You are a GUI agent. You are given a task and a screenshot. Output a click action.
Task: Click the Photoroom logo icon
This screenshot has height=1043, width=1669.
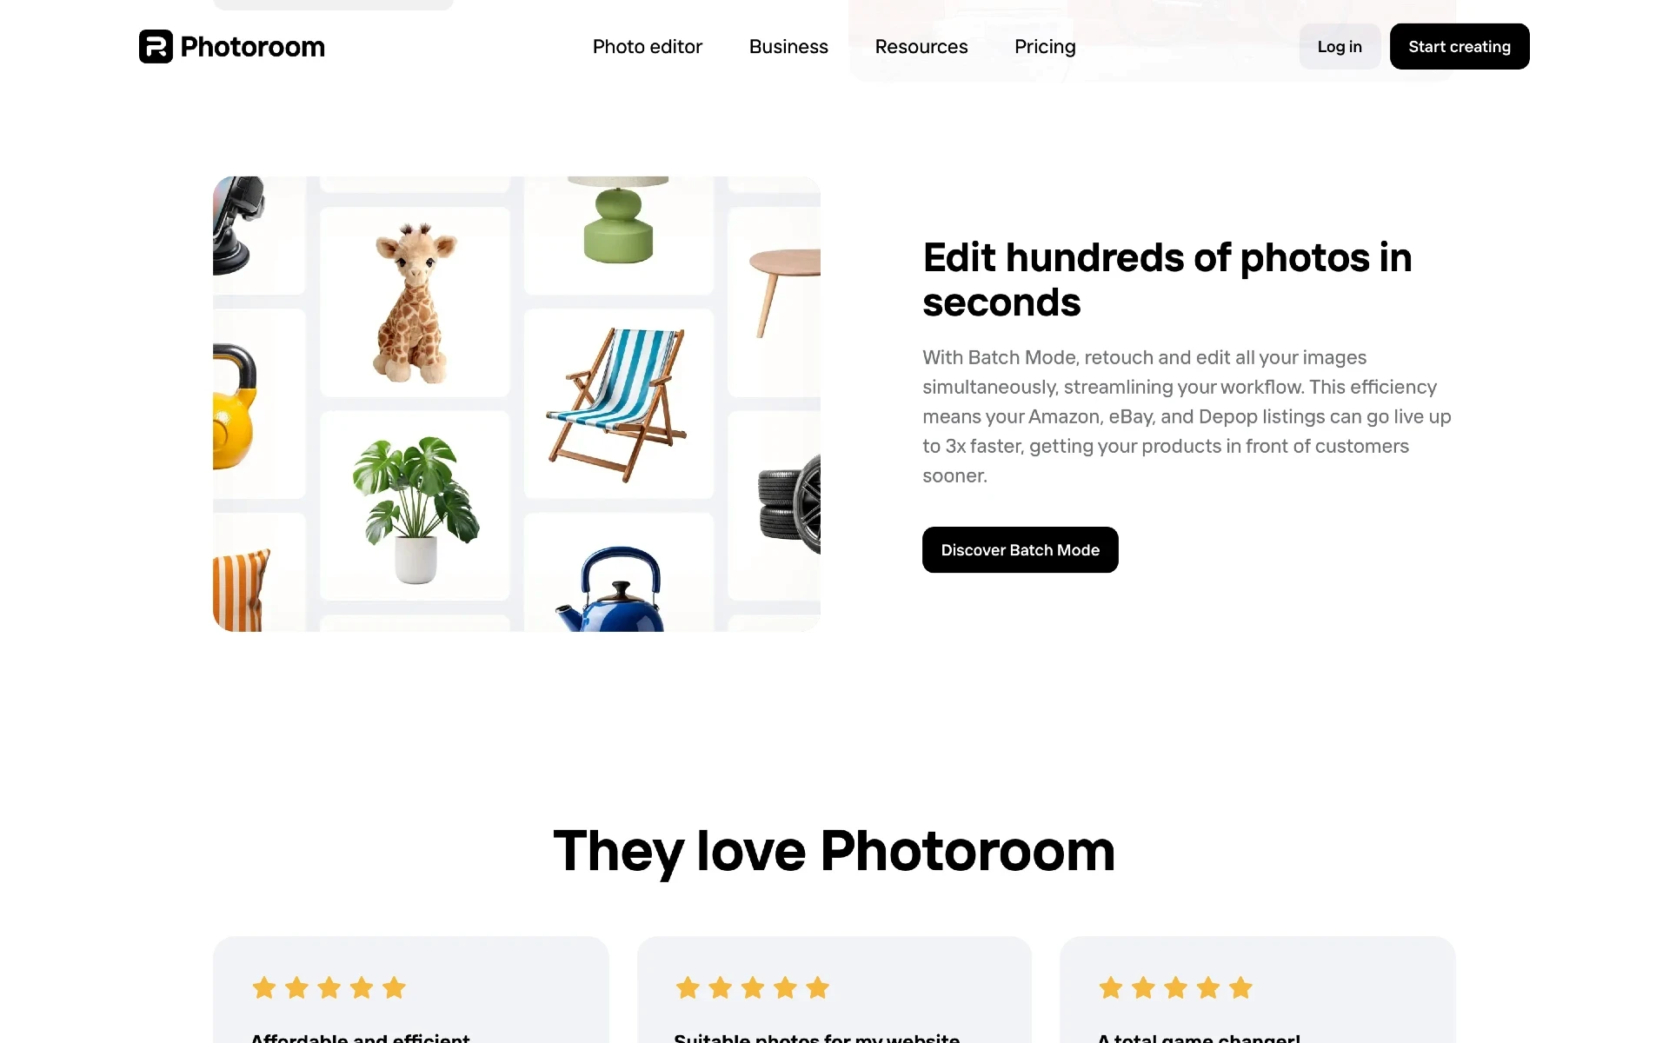[156, 46]
